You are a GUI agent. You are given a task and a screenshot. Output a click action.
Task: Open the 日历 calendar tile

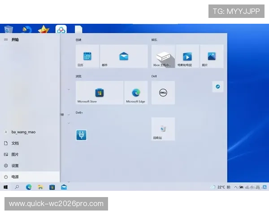87,56
